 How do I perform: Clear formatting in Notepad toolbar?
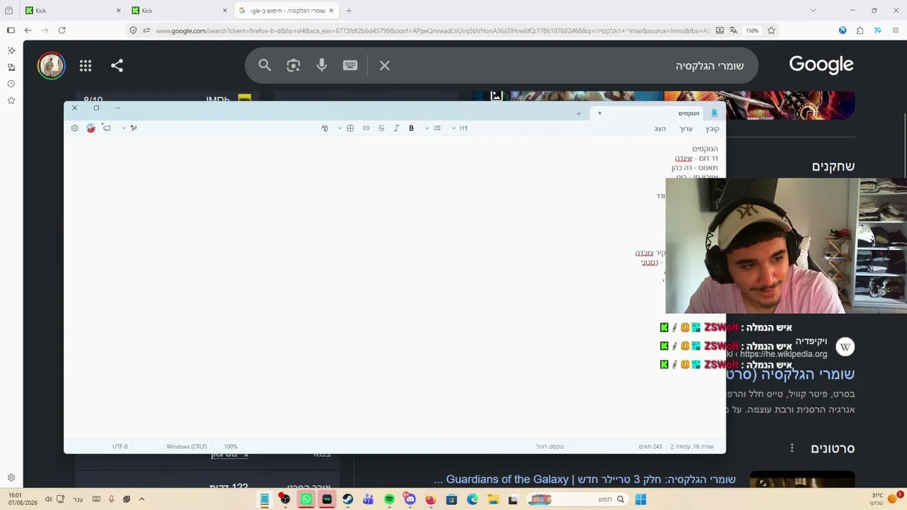click(325, 128)
